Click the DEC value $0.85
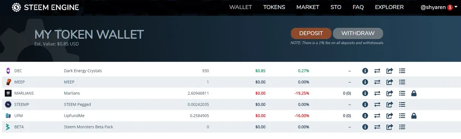Image resolution: width=461 pixels, height=139 pixels. [x=260, y=71]
